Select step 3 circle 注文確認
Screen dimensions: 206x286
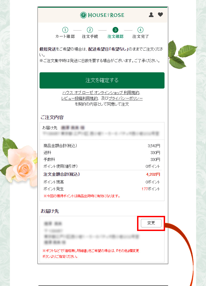coord(115,30)
